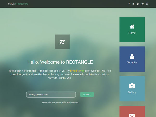Viewport: 156px width, 117px height.
Task: Click the phone number 010 020 0340
Action: [x=22, y=4]
